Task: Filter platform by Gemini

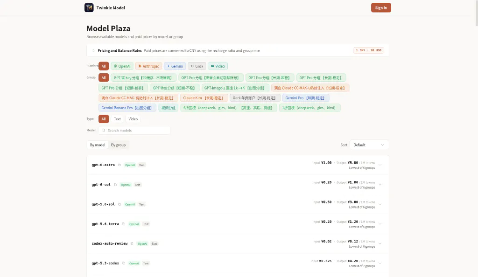Action: (x=175, y=66)
